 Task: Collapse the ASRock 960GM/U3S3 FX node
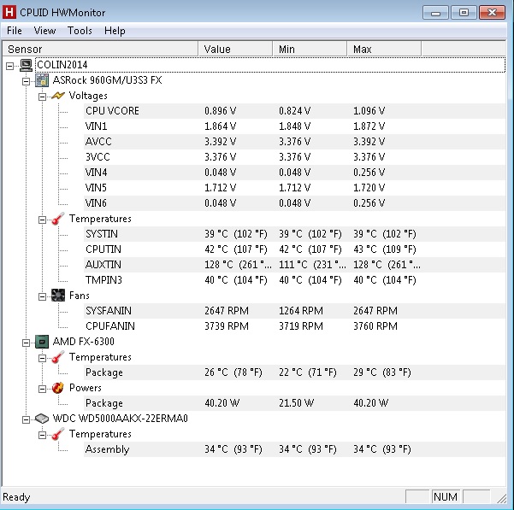coord(26,81)
